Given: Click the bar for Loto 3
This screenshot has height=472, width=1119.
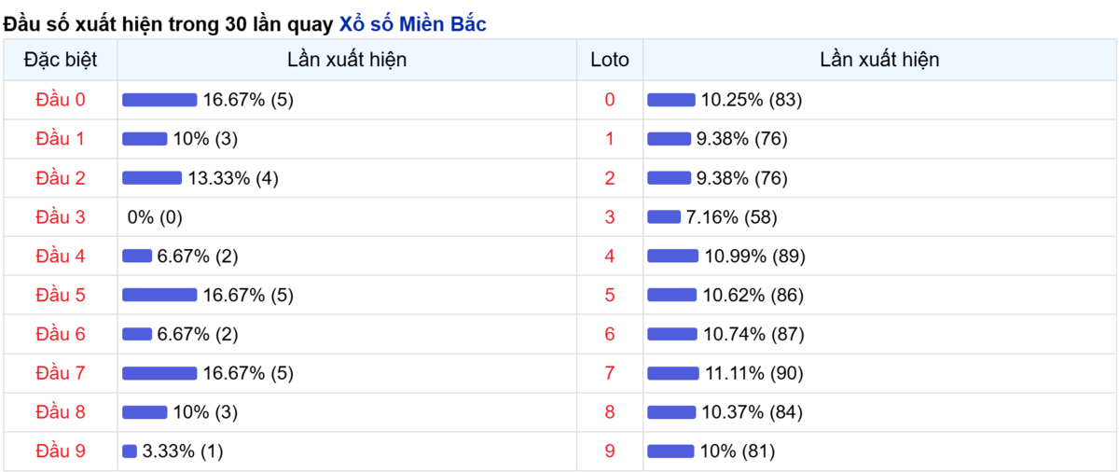Looking at the screenshot, I should tap(664, 217).
